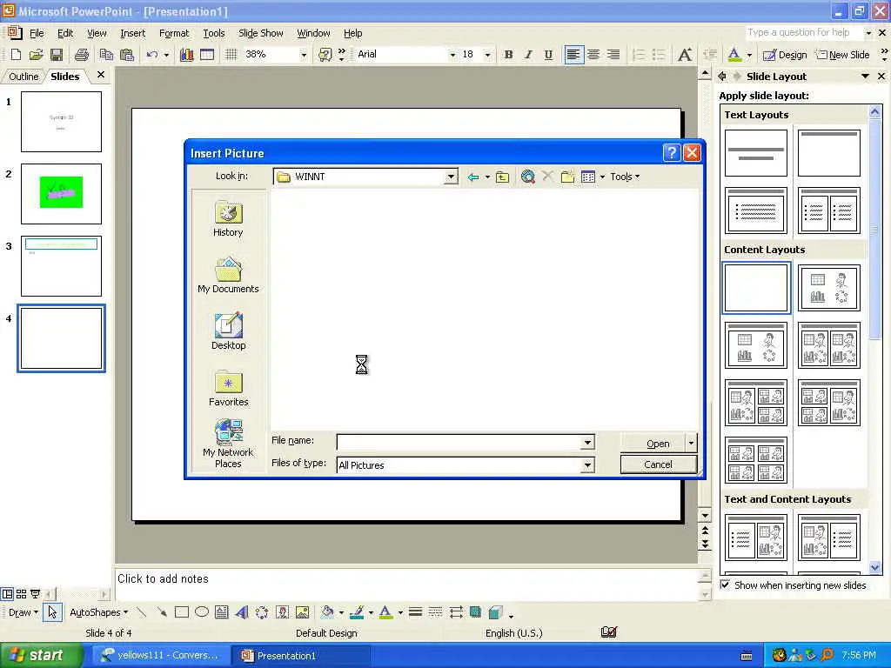Click the Show/Hide Grid icon
Screen dimensions: 891x668
click(x=231, y=55)
